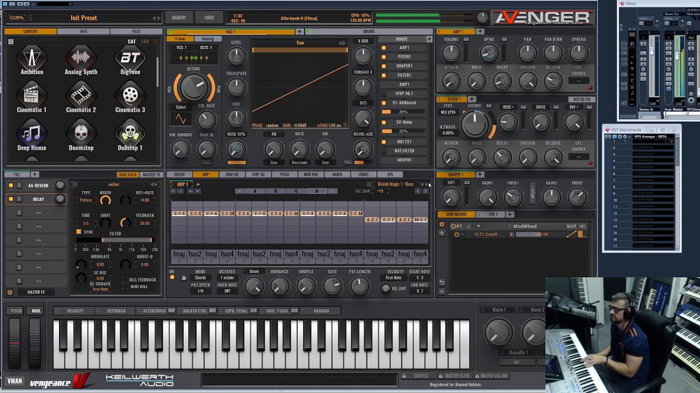
Task: Open the Analog Synth preset category
Action: tap(81, 57)
